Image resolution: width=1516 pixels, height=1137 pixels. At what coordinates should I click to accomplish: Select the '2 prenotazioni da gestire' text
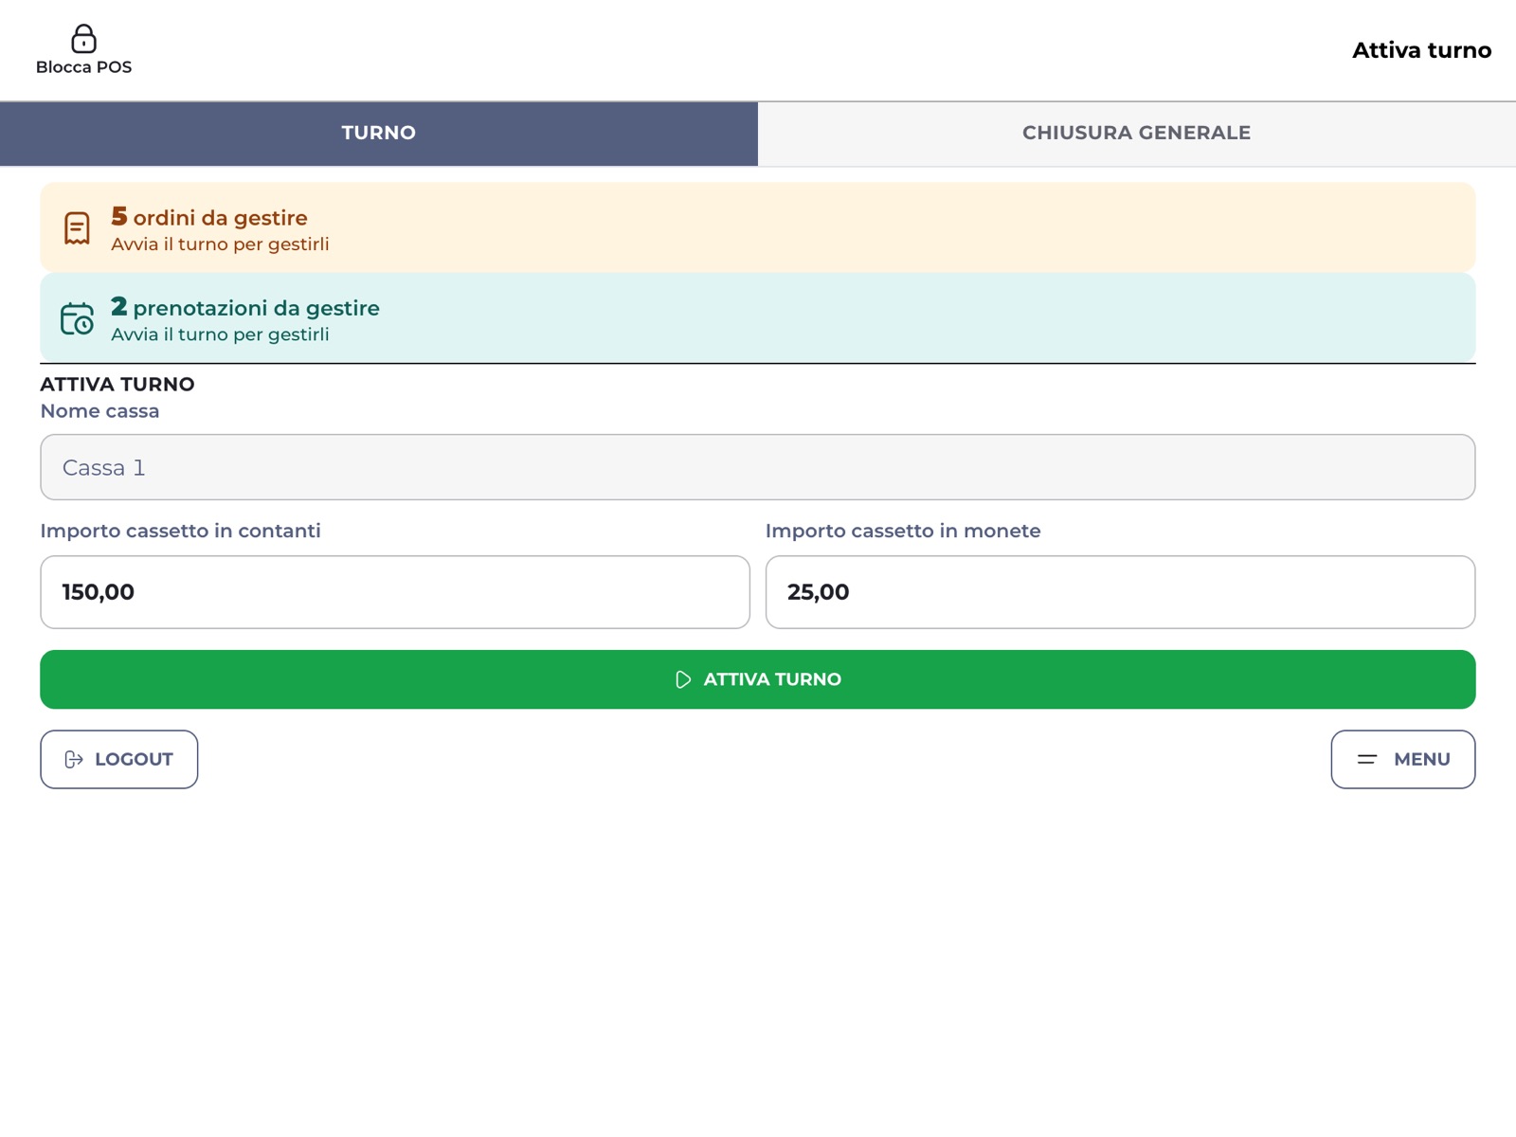point(245,307)
